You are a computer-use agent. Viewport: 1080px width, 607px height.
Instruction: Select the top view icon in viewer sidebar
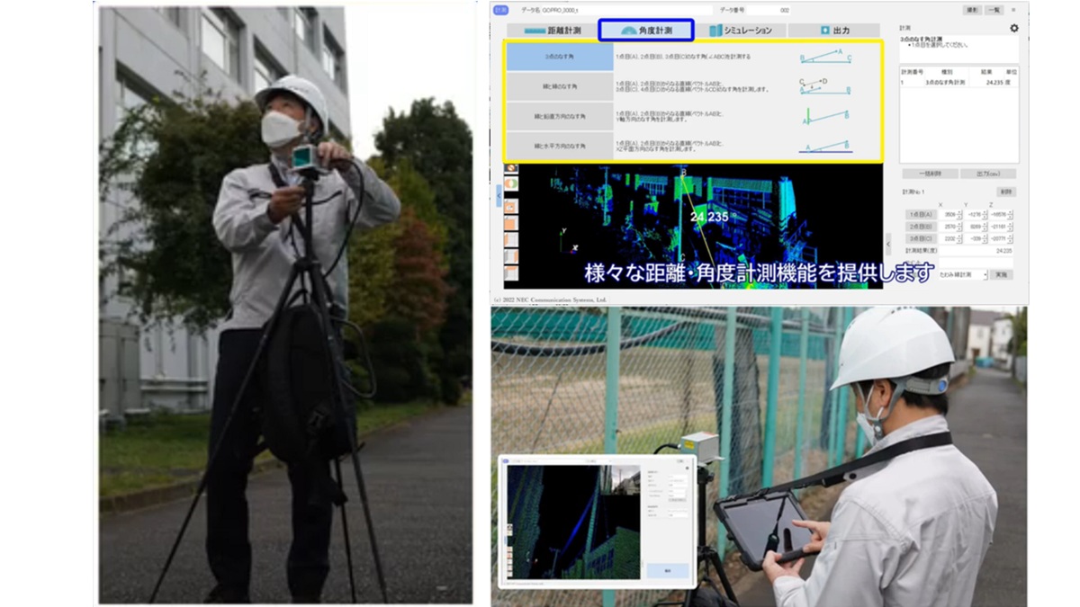(511, 168)
